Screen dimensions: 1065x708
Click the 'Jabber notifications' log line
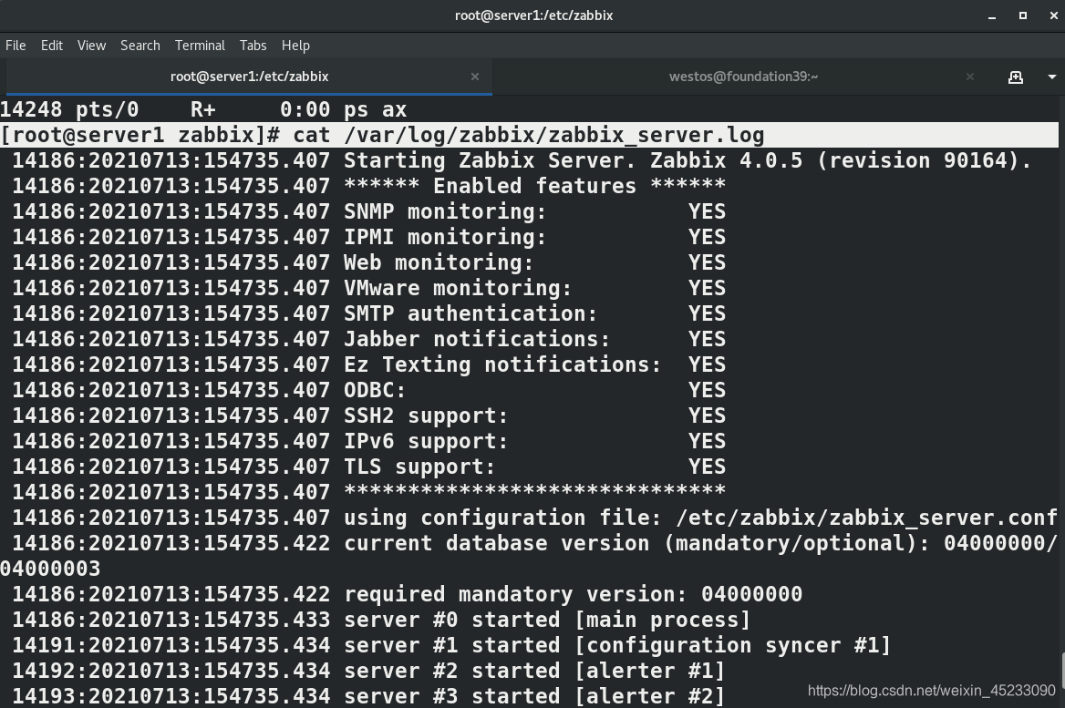coord(368,339)
